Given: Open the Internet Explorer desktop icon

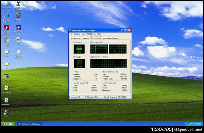Looking at the screenshot, I should coord(6,18).
